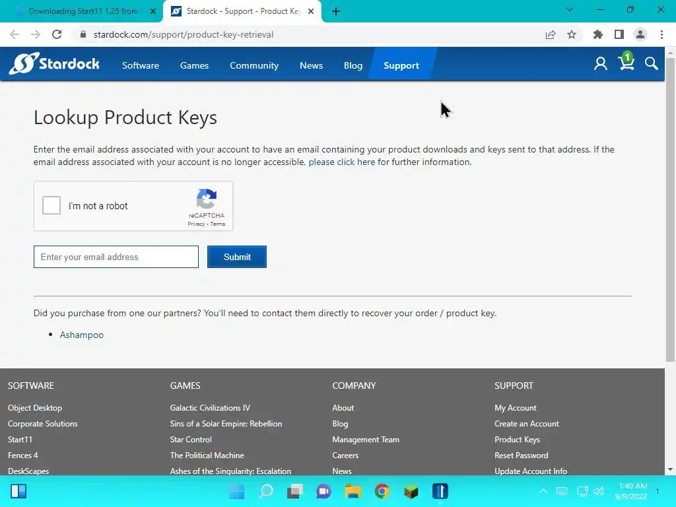Follow the please click here link
Screen dimensions: 676x507
[x=342, y=162]
